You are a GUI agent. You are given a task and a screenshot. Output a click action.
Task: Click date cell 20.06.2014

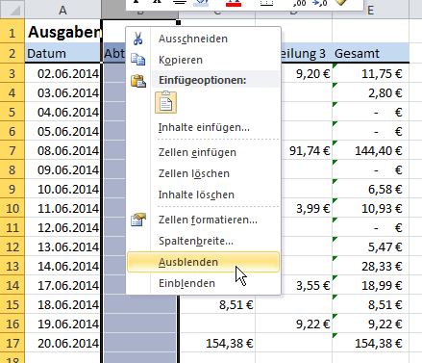pos(62,343)
